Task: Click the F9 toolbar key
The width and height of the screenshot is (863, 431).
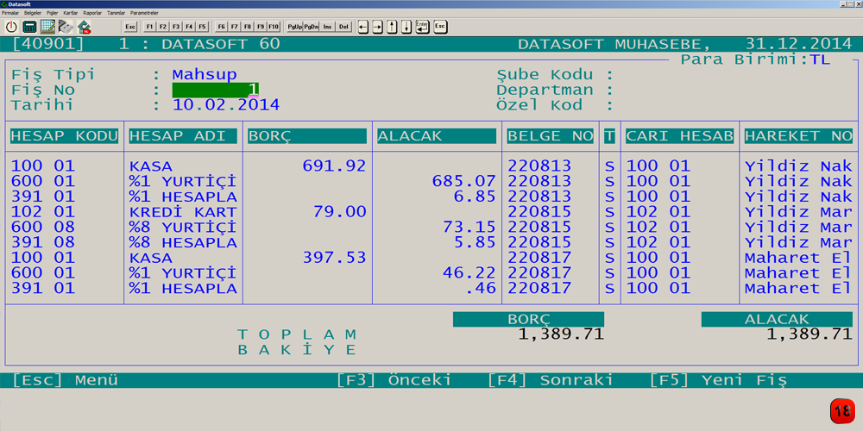Action: pyautogui.click(x=261, y=27)
